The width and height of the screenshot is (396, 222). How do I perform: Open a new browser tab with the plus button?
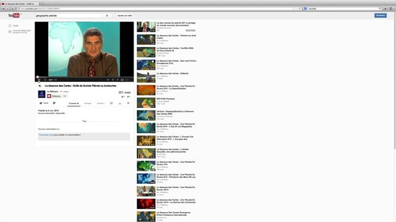click(41, 4)
